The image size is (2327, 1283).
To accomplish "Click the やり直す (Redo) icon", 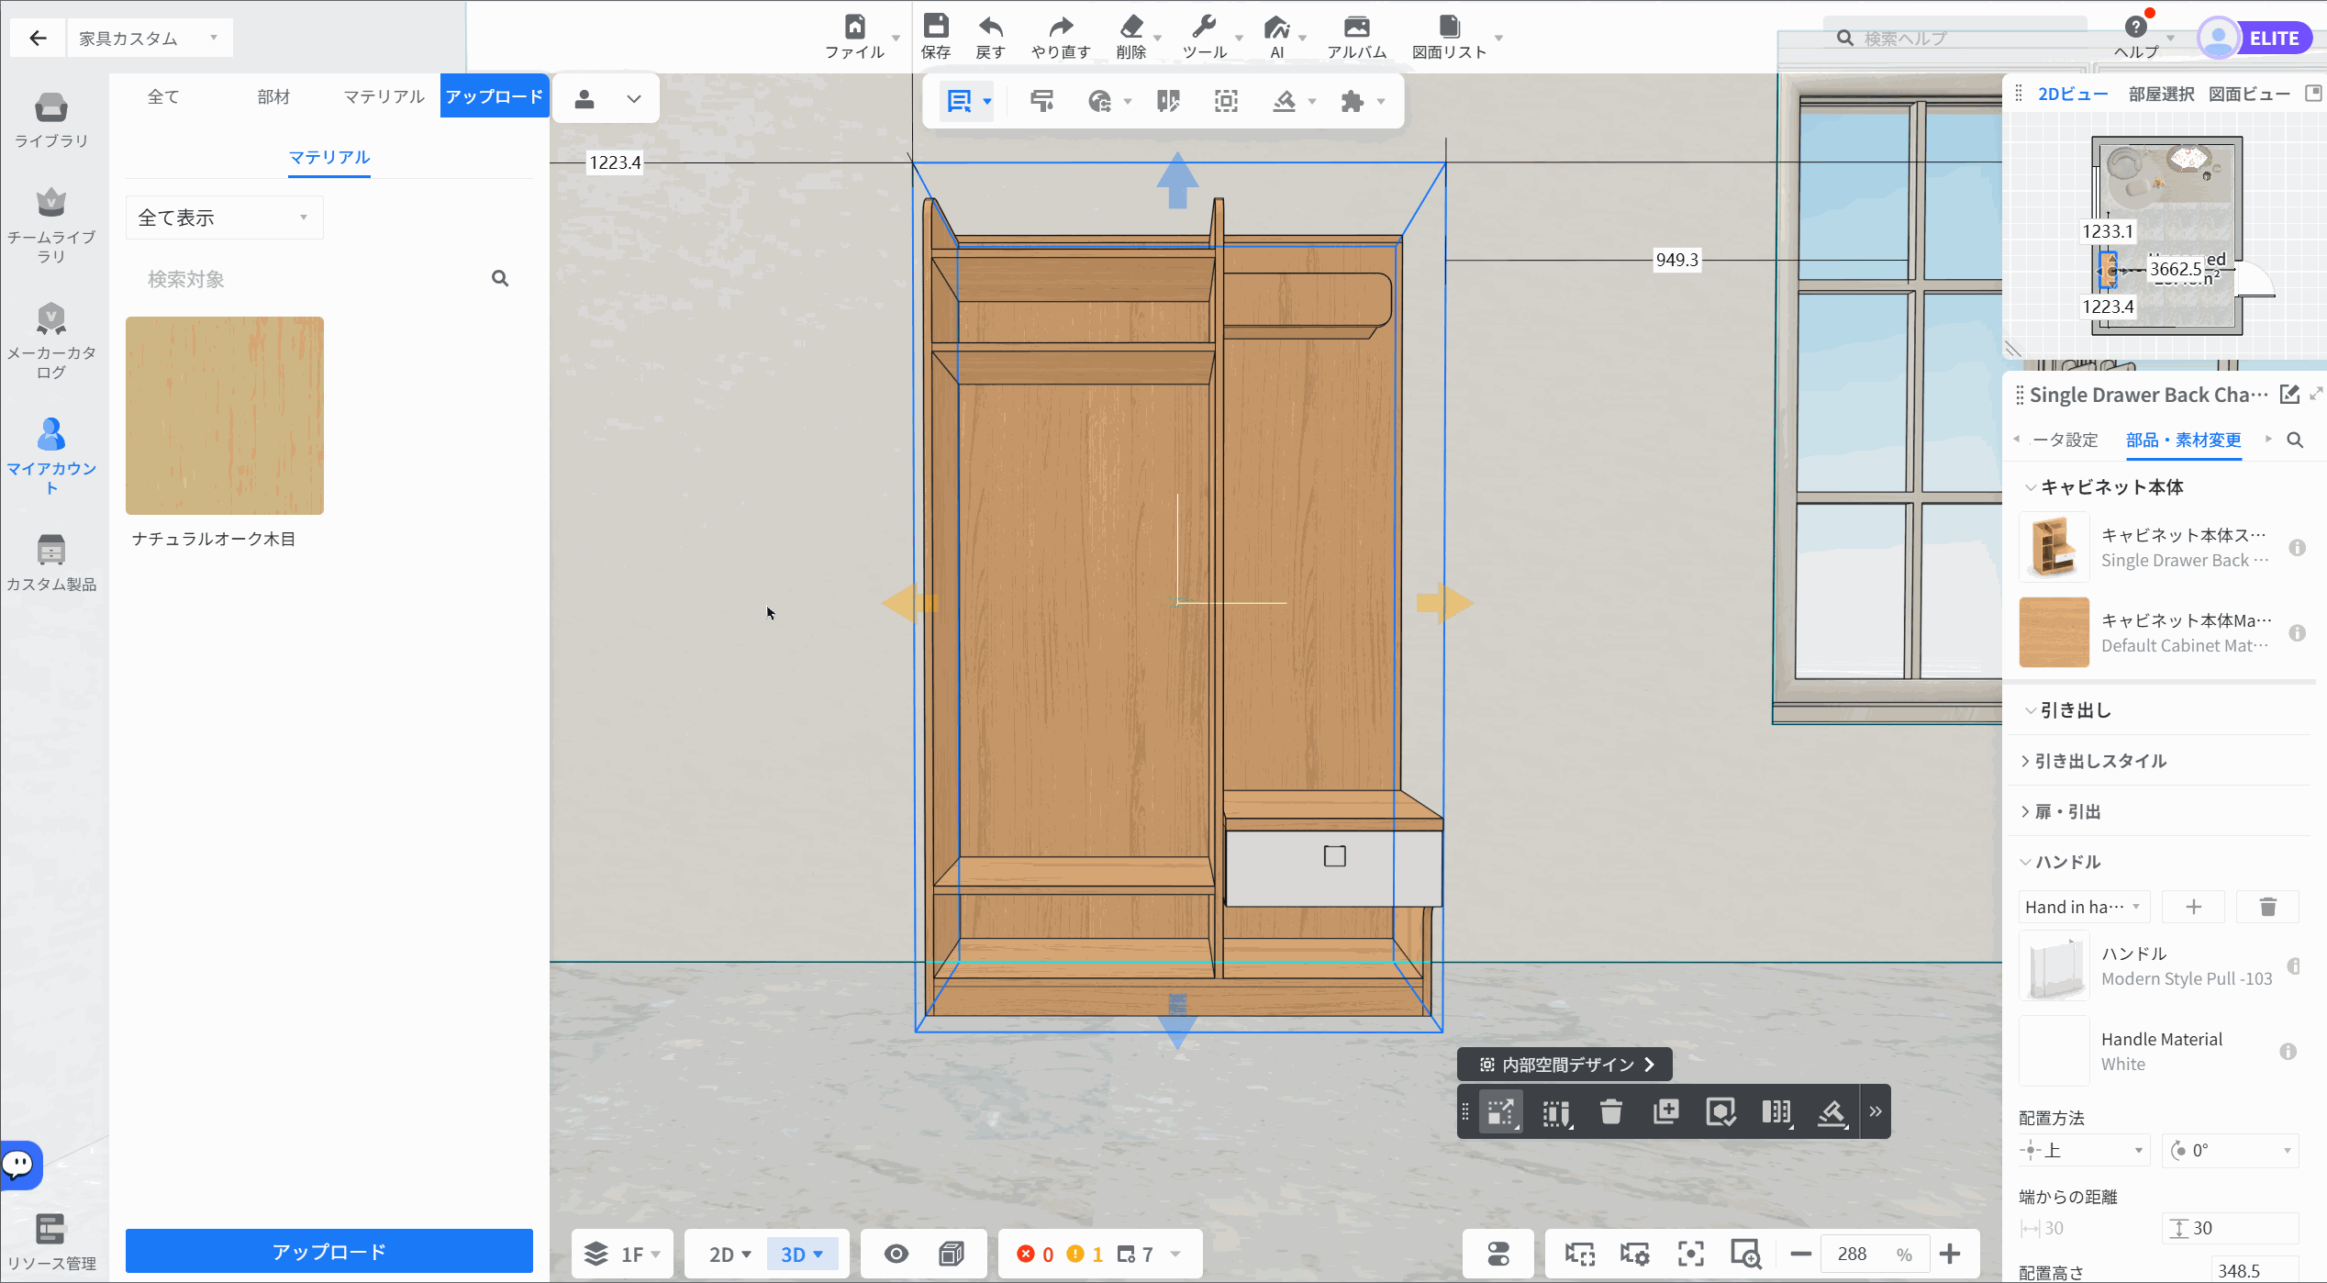I will point(1061,27).
